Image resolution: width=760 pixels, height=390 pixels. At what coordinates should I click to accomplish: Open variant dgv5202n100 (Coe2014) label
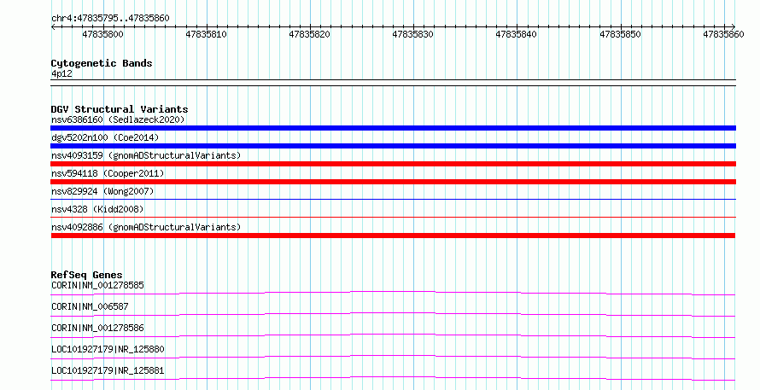tap(105, 137)
